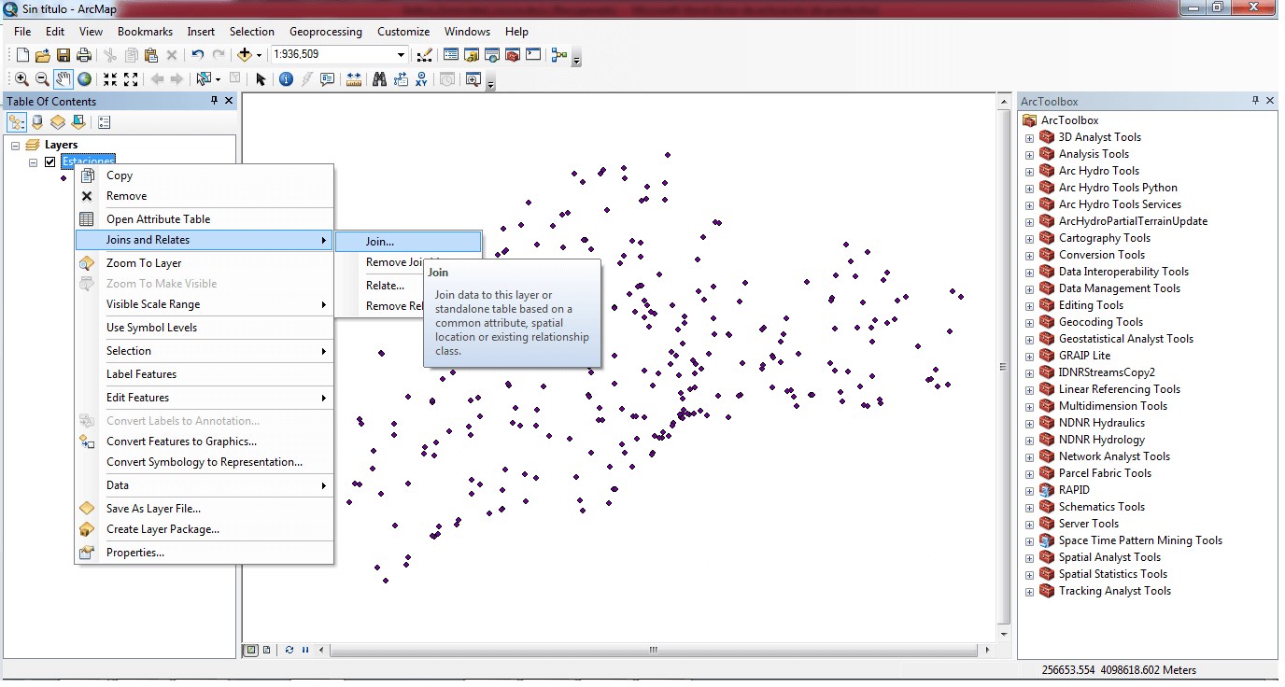Viewport: 1285px width, 687px height.
Task: Click the Full Extent globe icon
Action: pyautogui.click(x=85, y=79)
